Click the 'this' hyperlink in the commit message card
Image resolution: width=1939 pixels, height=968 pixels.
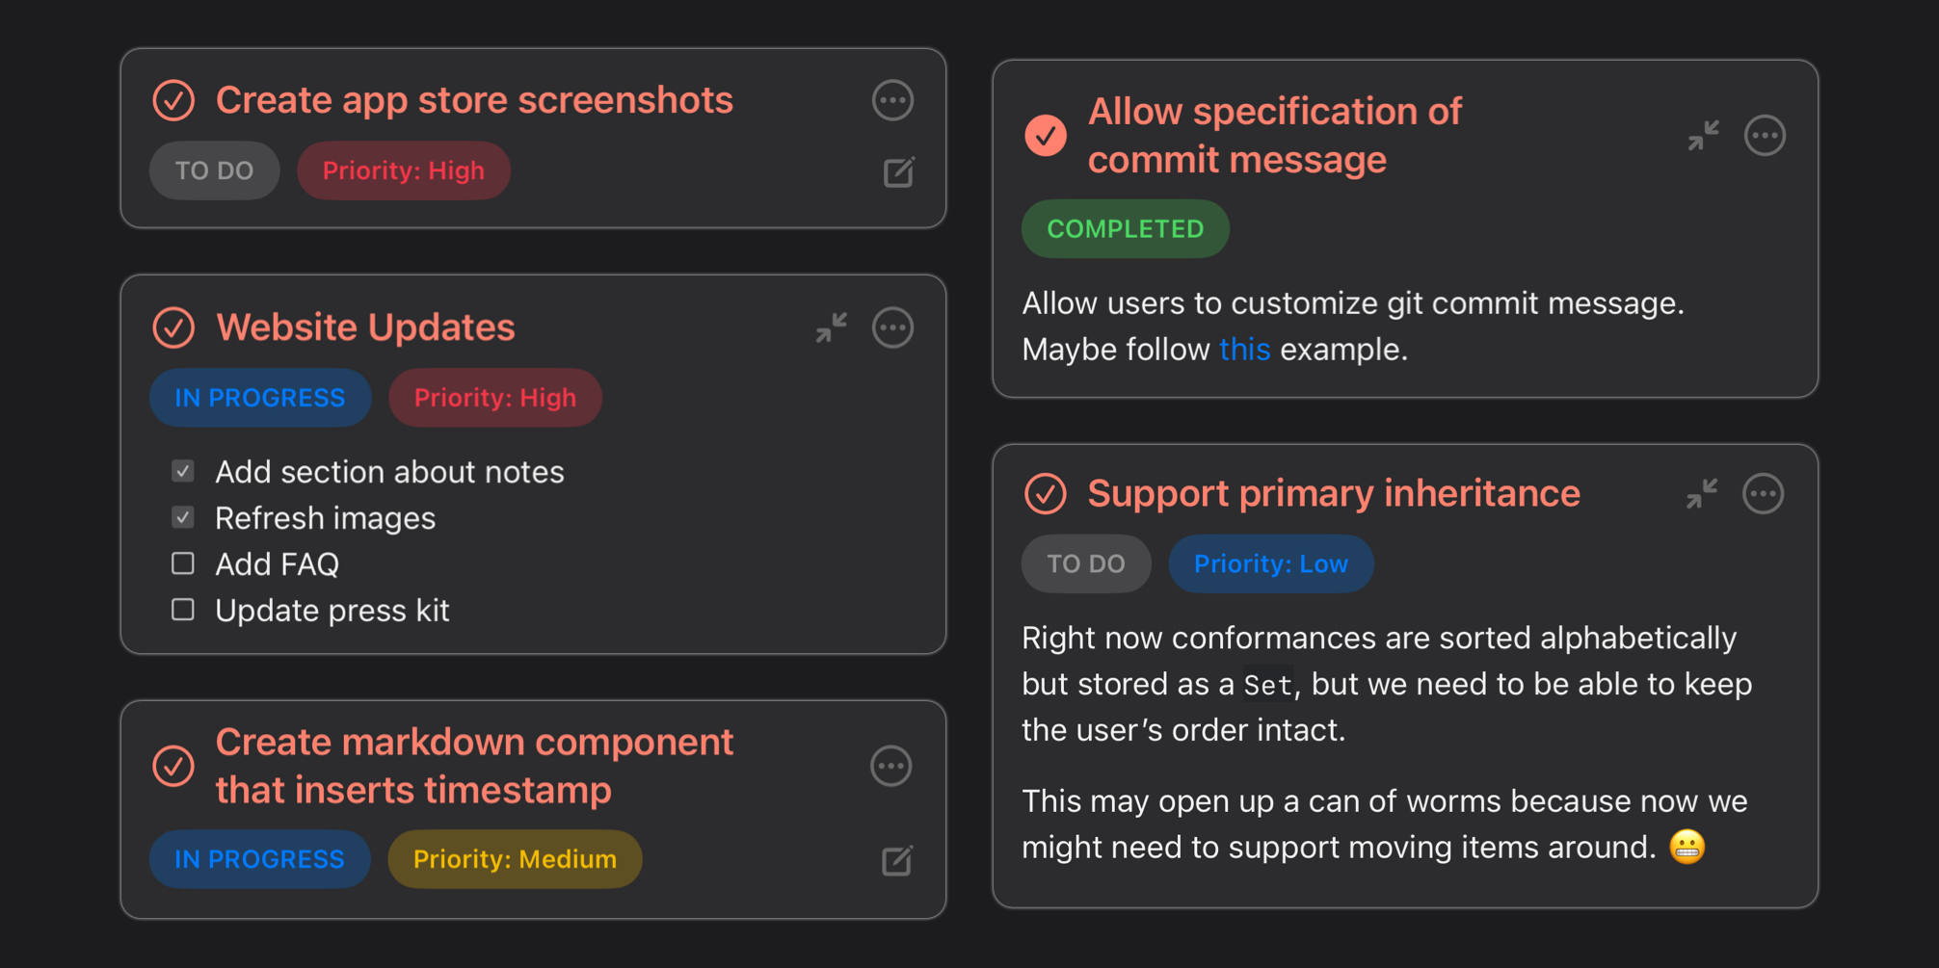pos(1244,349)
